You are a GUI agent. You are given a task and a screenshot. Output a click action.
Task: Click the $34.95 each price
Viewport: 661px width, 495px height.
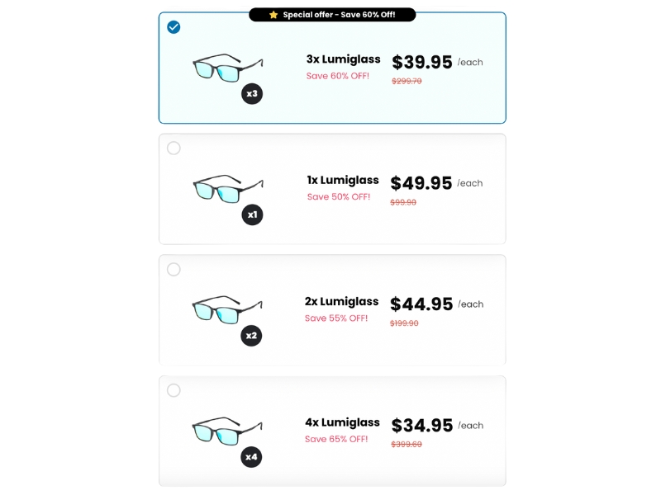click(x=437, y=425)
